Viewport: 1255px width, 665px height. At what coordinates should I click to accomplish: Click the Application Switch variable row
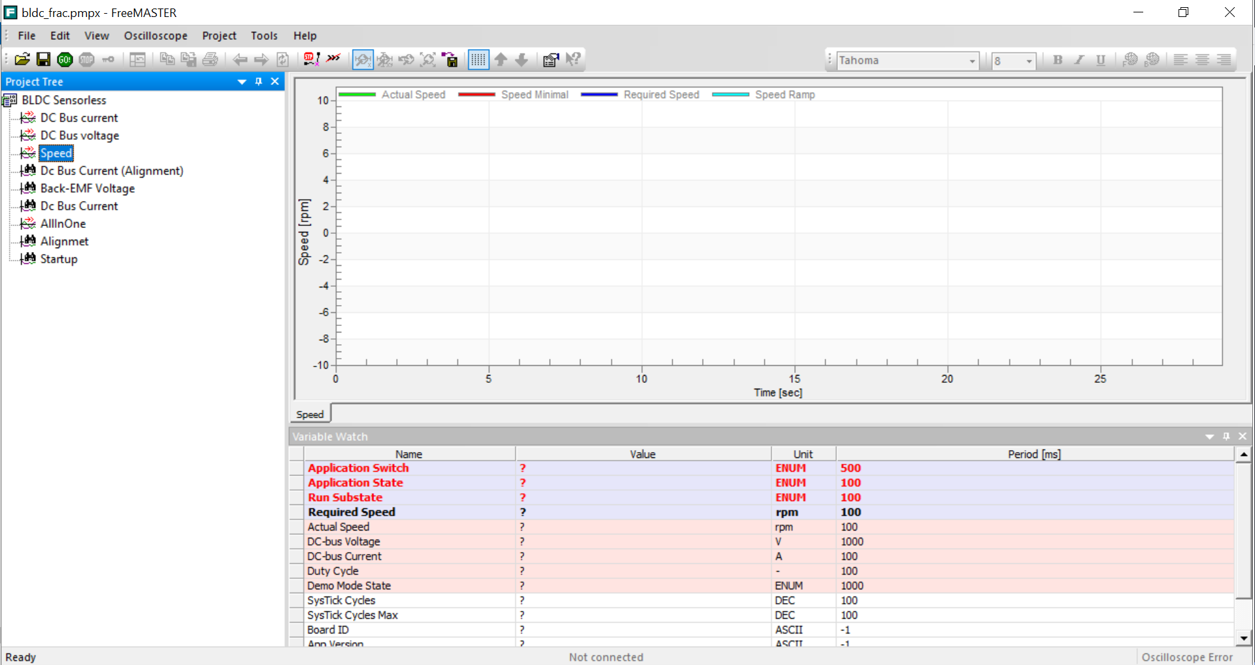click(761, 468)
